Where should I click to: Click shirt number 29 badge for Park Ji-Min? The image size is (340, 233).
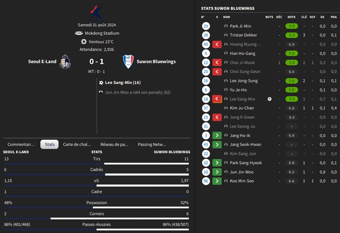click(x=206, y=26)
